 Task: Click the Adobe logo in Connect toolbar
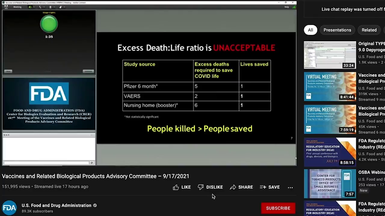(x=6, y=7)
